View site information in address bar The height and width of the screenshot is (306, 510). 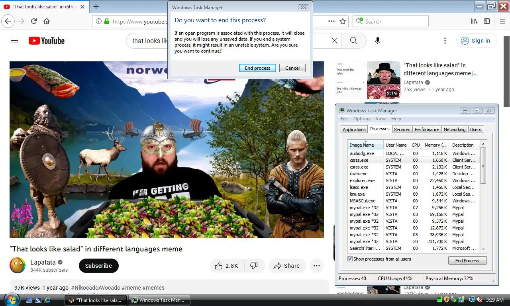click(x=99, y=22)
